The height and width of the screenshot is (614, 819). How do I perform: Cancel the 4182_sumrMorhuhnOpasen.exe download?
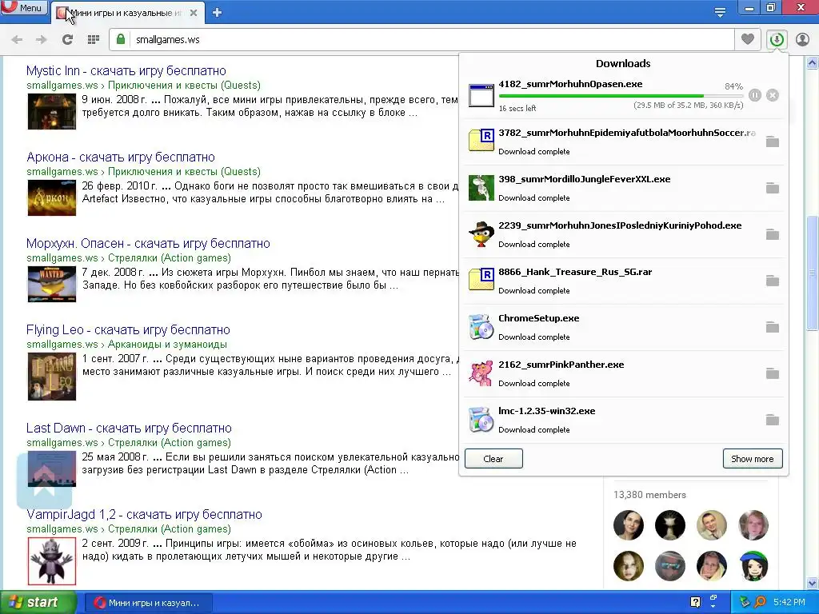coord(773,95)
